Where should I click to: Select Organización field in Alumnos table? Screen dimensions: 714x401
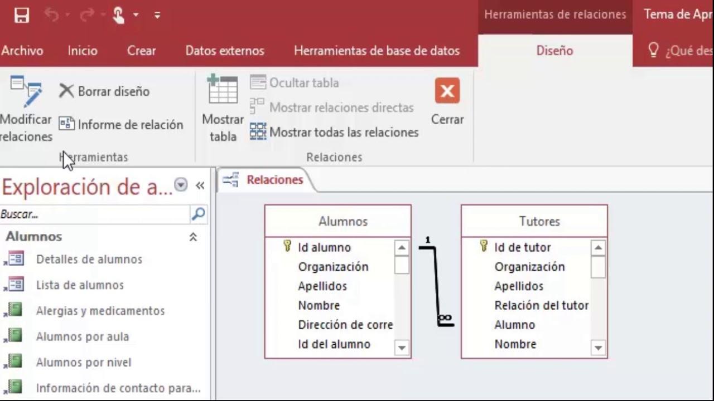[333, 267]
